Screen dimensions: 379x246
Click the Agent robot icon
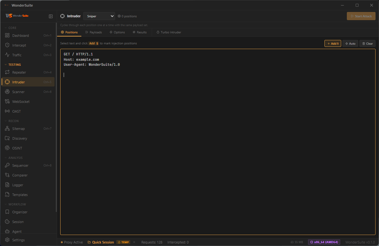coord(7,232)
